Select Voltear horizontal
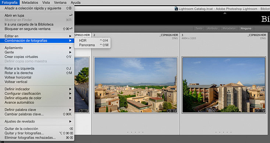 point(37,78)
